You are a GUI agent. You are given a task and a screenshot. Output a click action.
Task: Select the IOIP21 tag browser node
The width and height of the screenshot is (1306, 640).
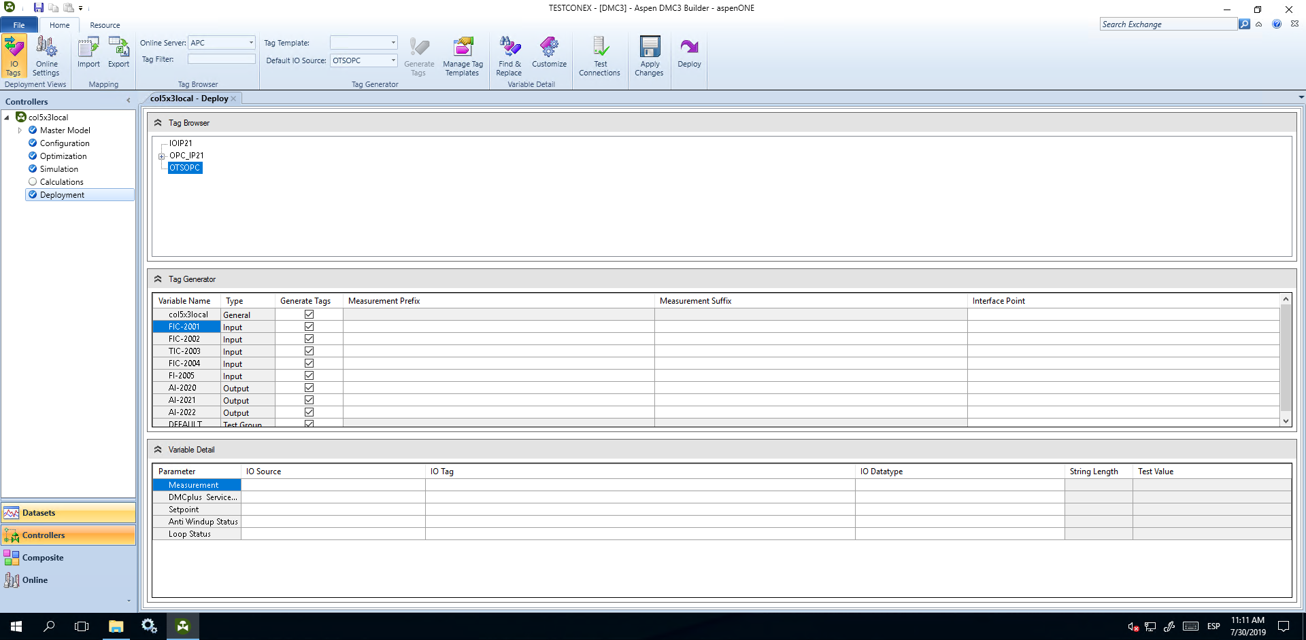pos(181,143)
